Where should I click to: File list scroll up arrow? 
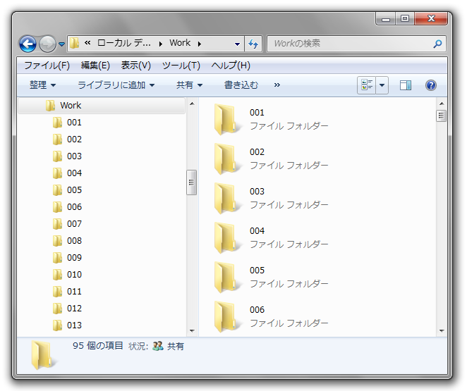[442, 104]
